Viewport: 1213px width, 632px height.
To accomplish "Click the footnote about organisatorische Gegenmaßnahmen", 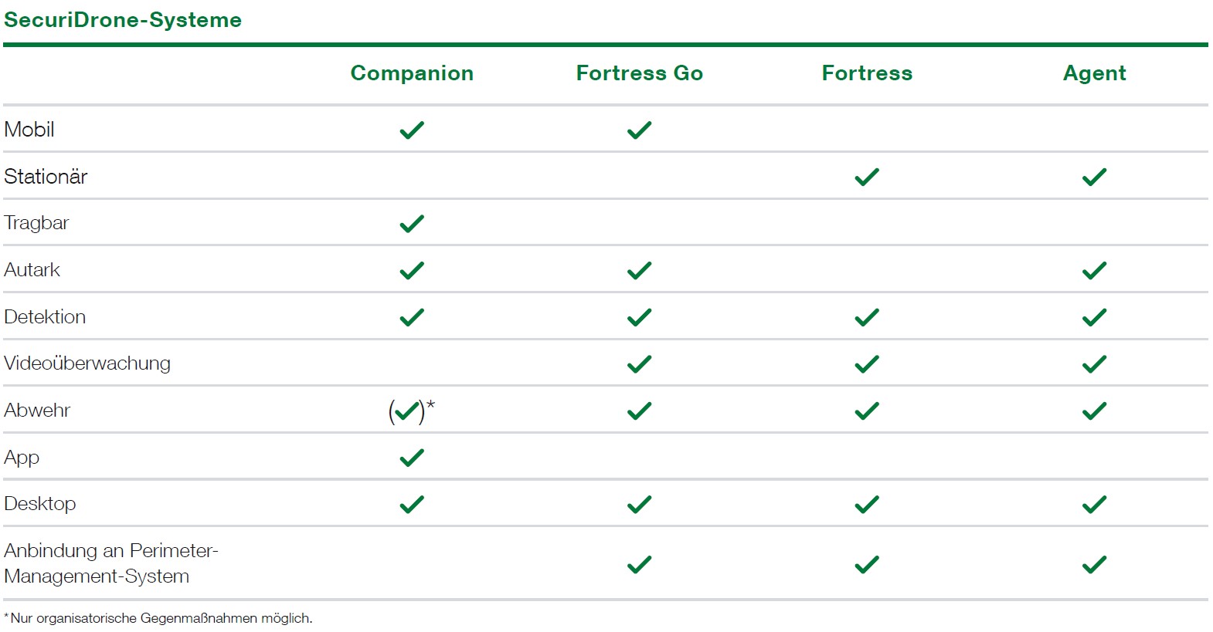I will point(158,618).
